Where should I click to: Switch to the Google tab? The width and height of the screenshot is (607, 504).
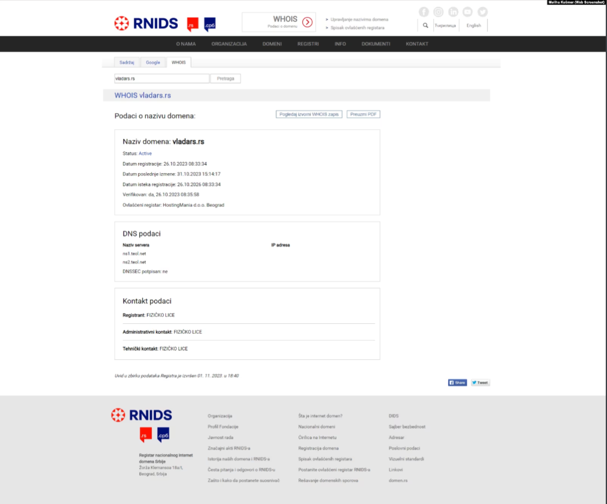click(x=153, y=62)
